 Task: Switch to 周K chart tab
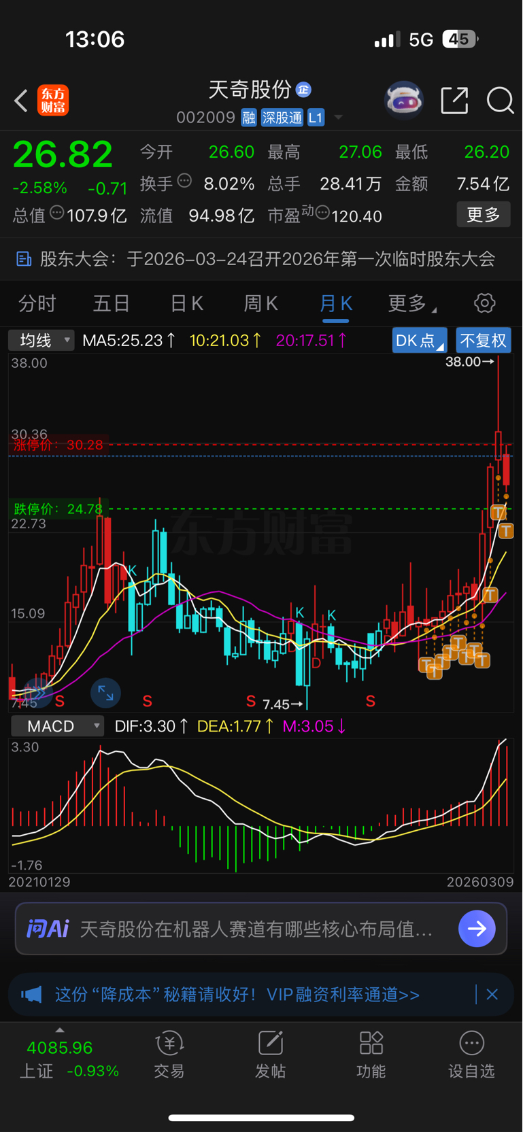pos(260,303)
